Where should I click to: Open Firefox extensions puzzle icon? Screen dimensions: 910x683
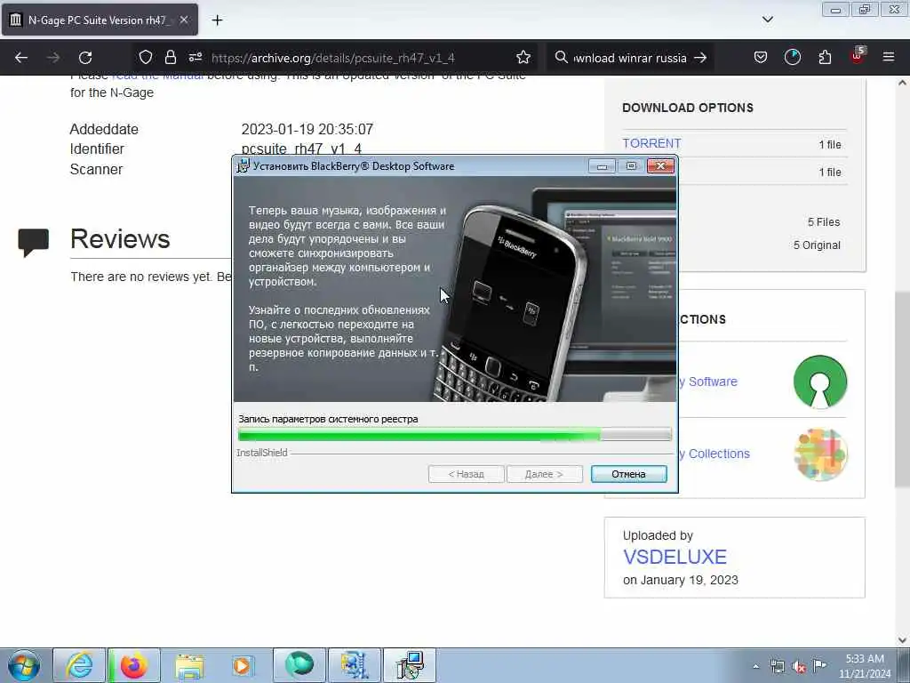tap(825, 57)
